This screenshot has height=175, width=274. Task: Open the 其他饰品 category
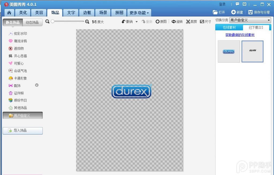18,108
